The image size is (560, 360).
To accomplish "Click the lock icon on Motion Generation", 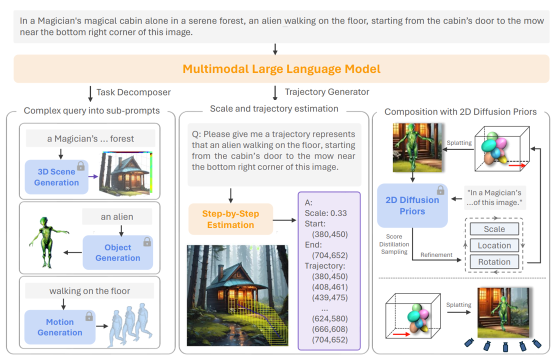I will pos(89,315).
